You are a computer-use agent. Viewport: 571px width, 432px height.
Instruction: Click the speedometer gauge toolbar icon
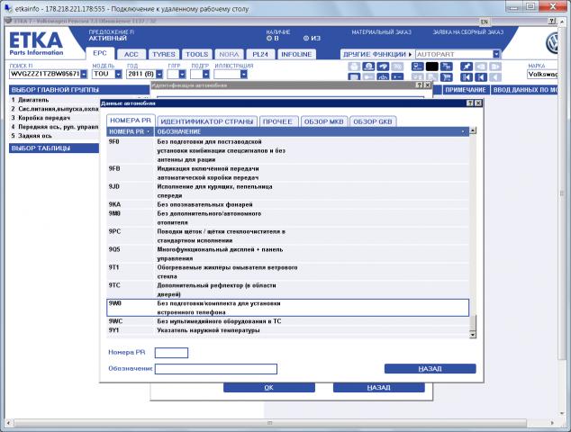[x=368, y=67]
